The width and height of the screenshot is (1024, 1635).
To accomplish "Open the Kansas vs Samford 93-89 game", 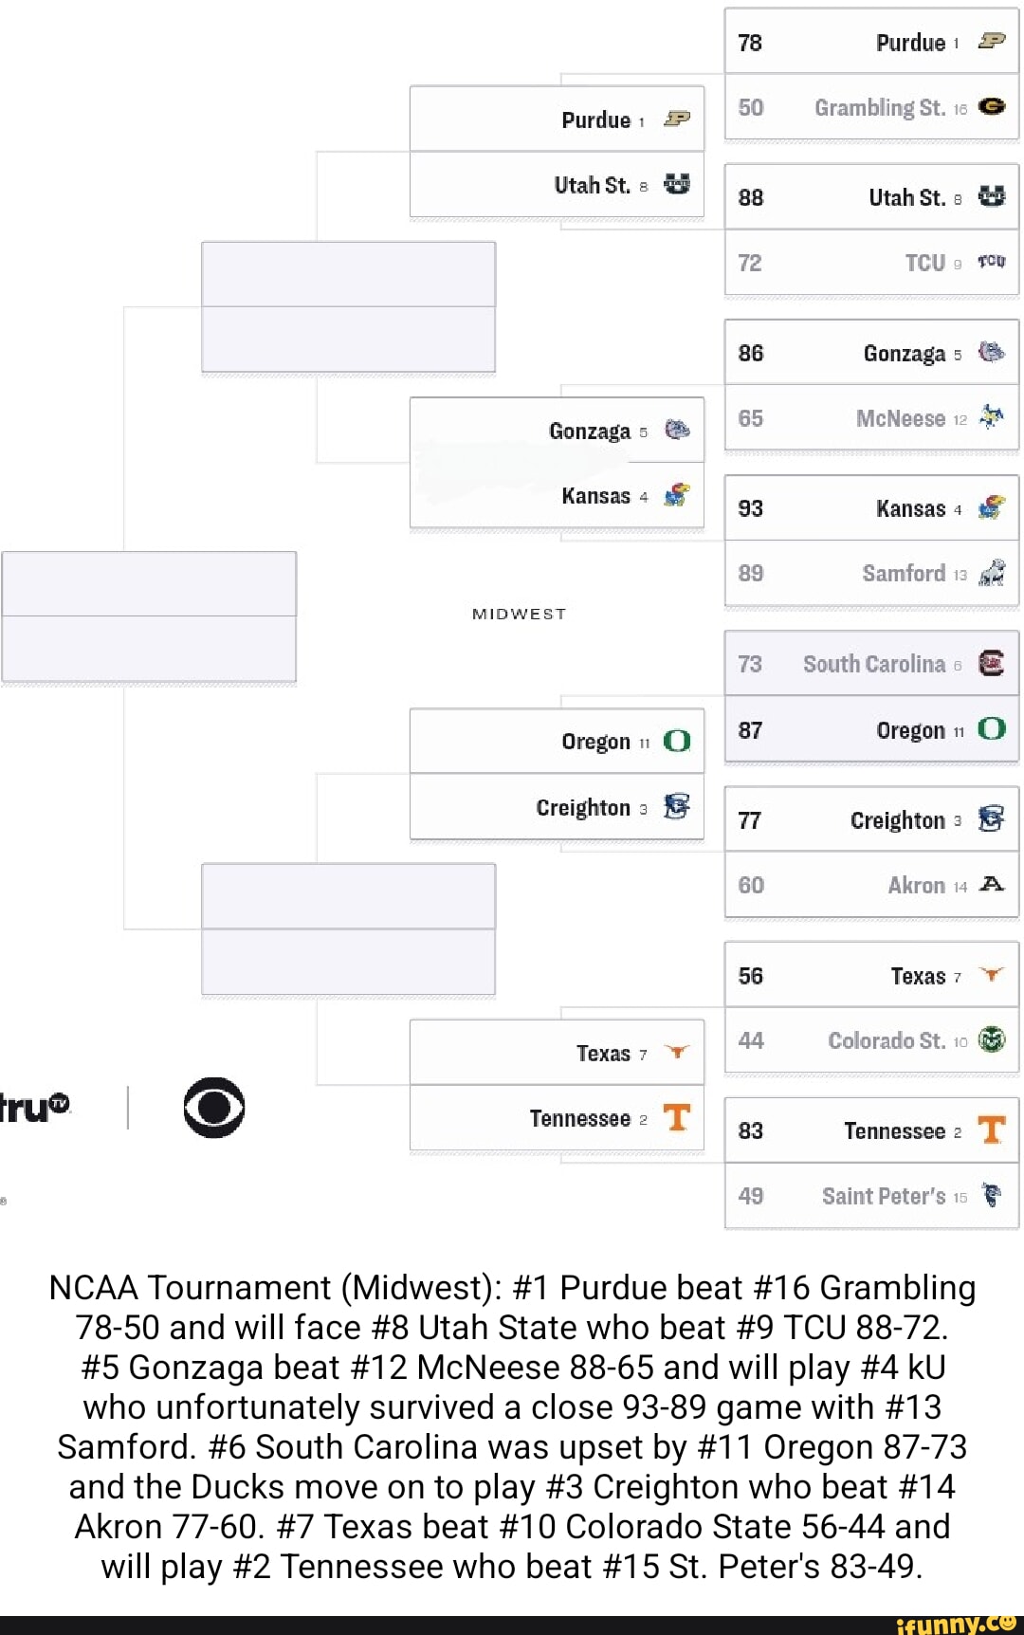I will [x=871, y=541].
